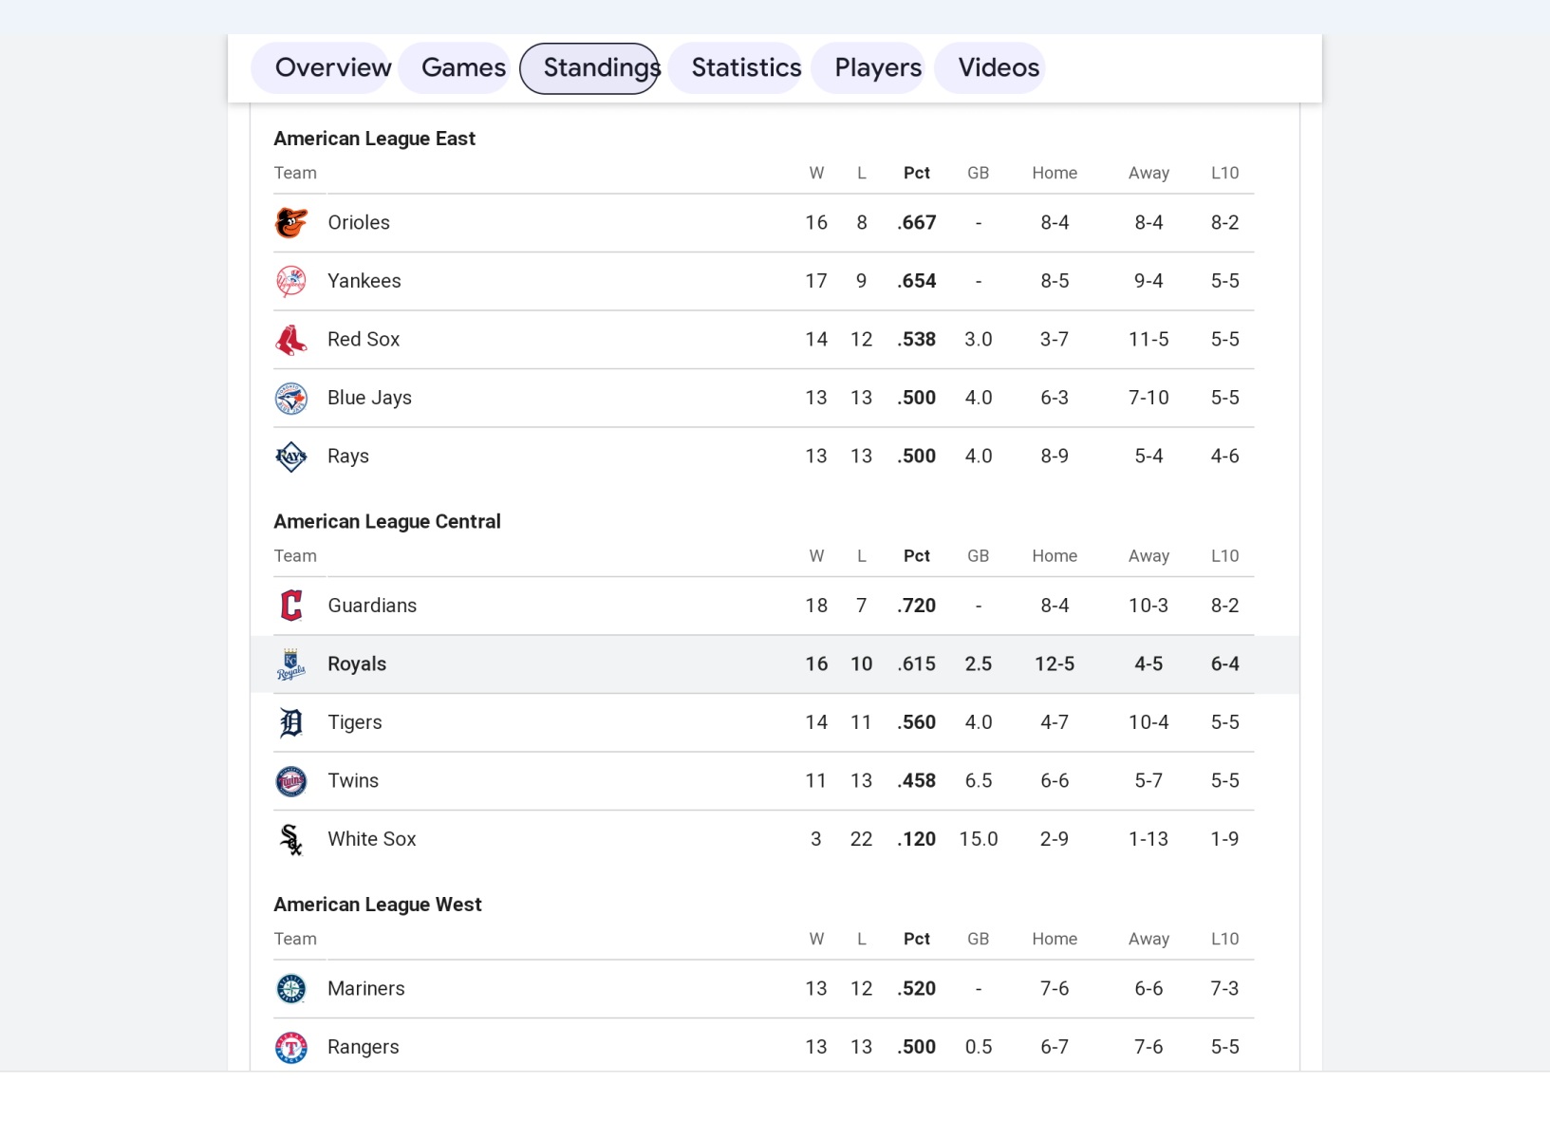The image size is (1550, 1139).
Task: Click the Tigers team logo
Action: pos(291,722)
